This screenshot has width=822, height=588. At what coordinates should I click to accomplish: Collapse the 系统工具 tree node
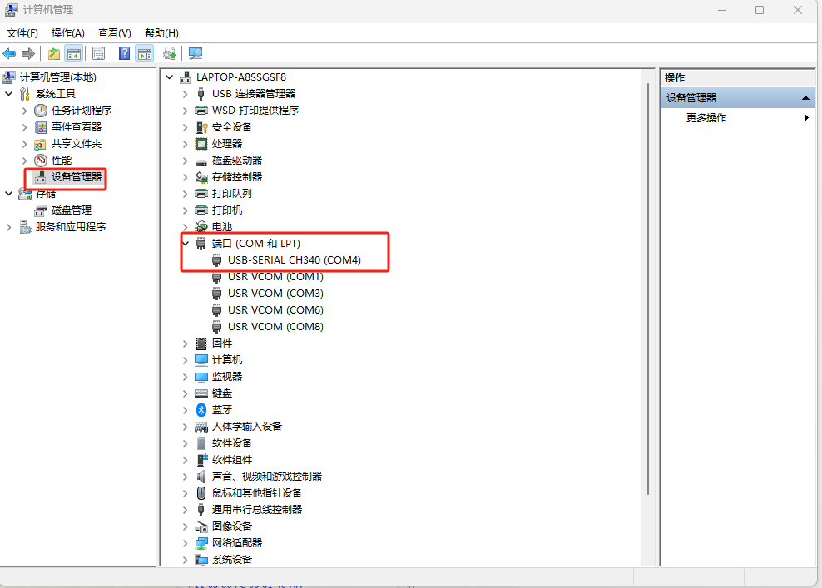click(x=9, y=94)
